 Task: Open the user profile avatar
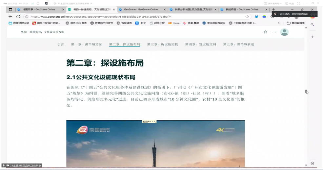point(284,32)
